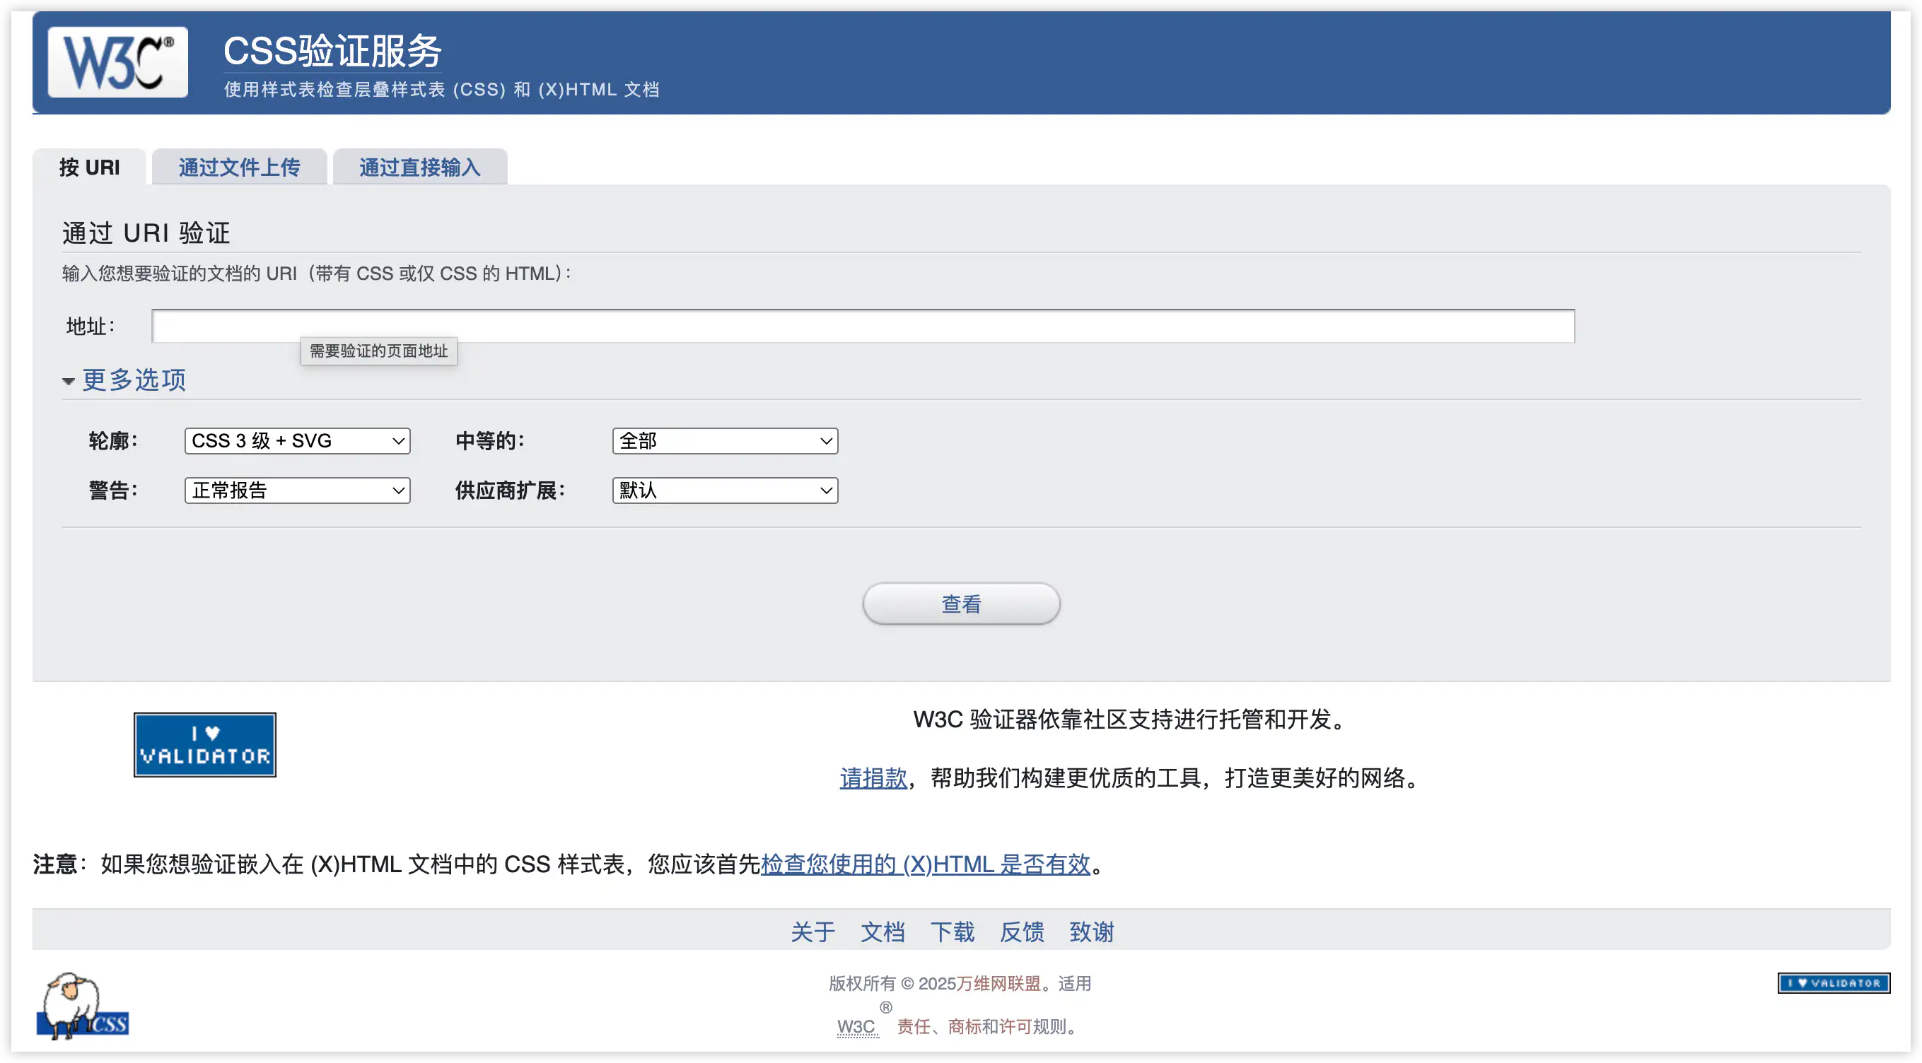Click the 万维网联盟 copyright link

tap(999, 983)
